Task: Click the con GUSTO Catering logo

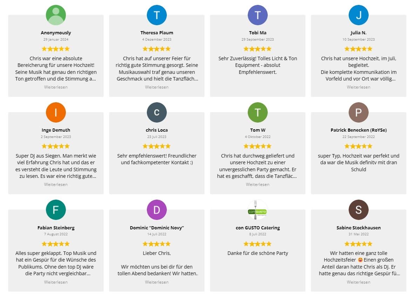Action: 258,210
